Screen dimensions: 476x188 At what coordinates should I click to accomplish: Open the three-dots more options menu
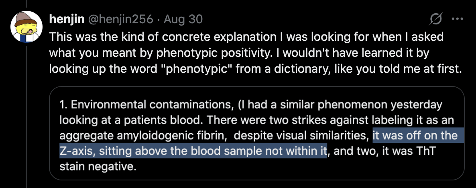coord(458,19)
